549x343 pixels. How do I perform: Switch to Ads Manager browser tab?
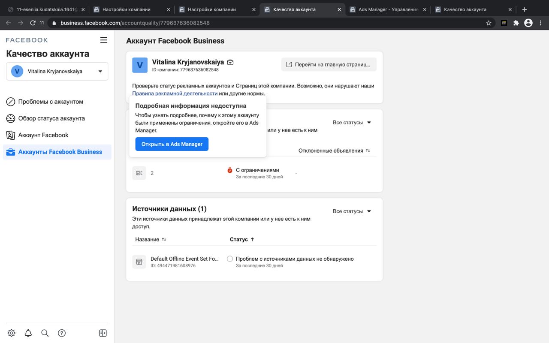pyautogui.click(x=388, y=9)
